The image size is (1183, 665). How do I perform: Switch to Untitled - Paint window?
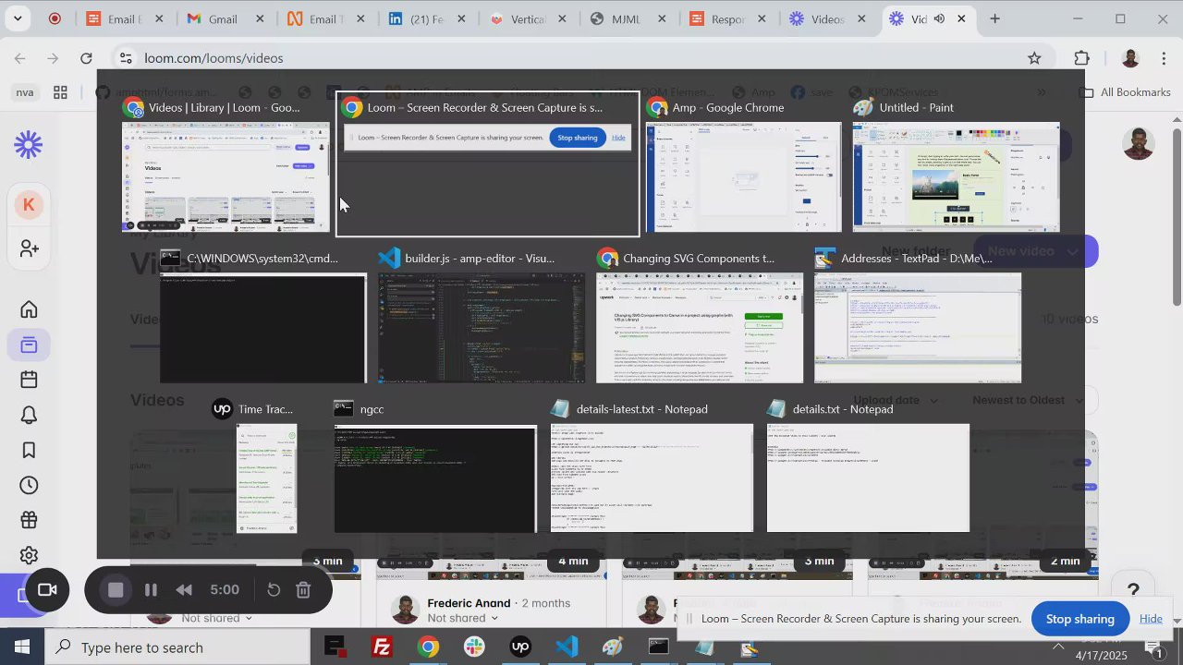(956, 164)
